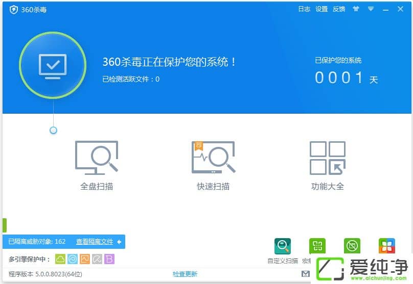The width and height of the screenshot is (413, 284).
Task: Click the 360杀毒 shield logo
Action: coord(14,10)
